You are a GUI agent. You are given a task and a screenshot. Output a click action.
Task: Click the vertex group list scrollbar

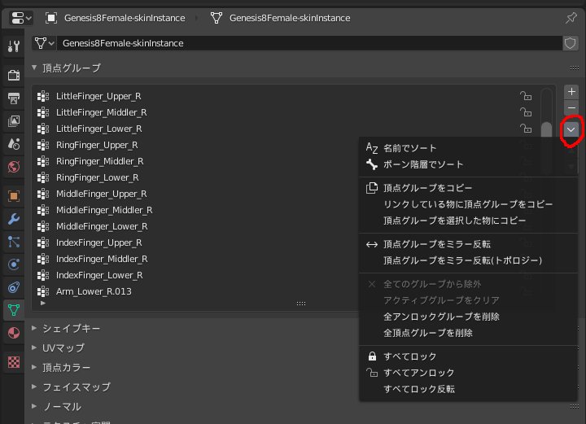(x=546, y=130)
